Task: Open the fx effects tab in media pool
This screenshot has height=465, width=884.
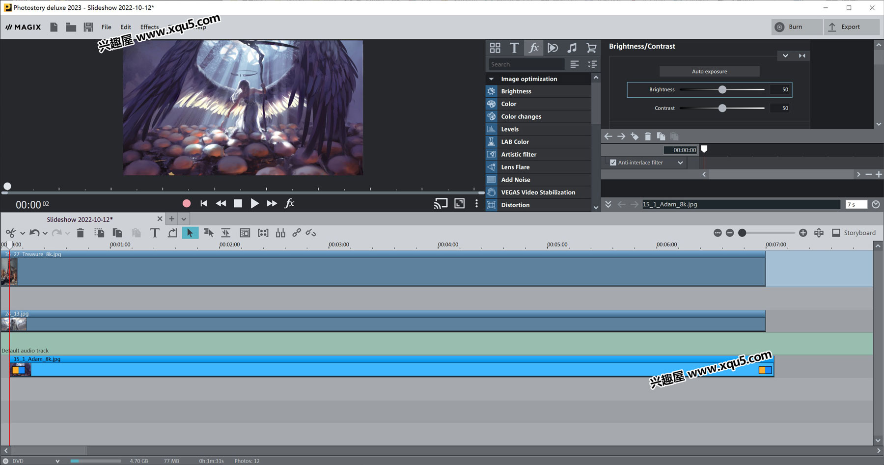Action: 534,48
